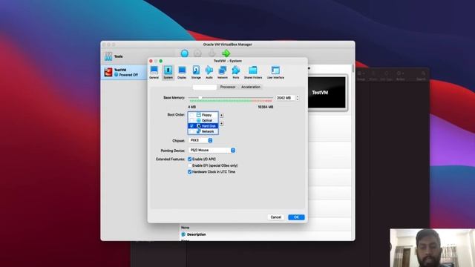Viewport: 475px width, 267px height.
Task: Click the Cancel button
Action: 275,217
